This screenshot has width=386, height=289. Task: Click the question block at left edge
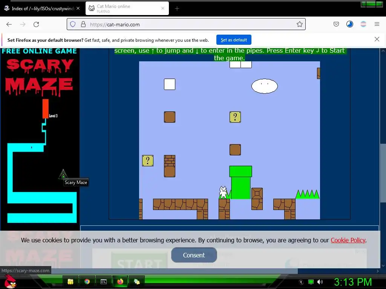coord(148,161)
